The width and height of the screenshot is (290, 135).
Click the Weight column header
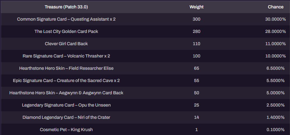196,7
